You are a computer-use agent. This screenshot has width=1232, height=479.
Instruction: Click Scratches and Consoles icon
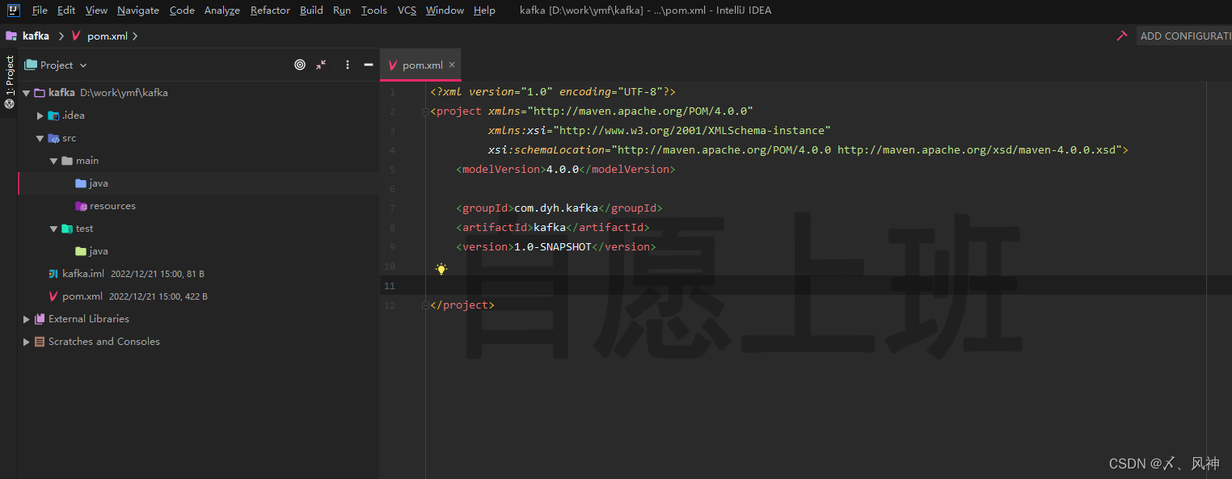(40, 342)
